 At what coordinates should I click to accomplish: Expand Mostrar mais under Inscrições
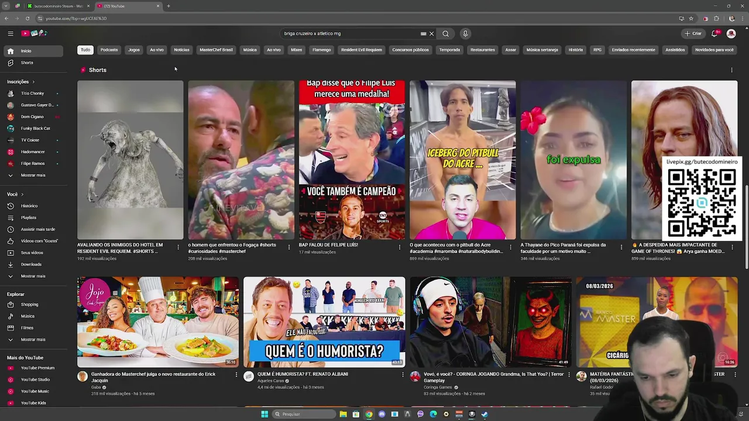[34, 175]
